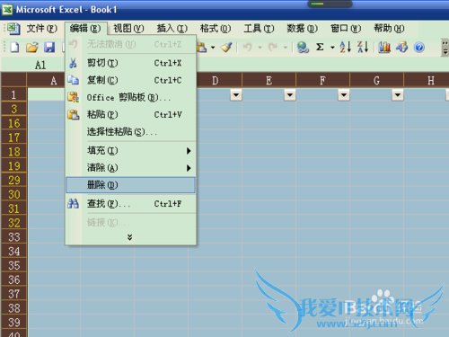Click the Copy icon in Edit menu
449x337 pixels.
tap(73, 80)
